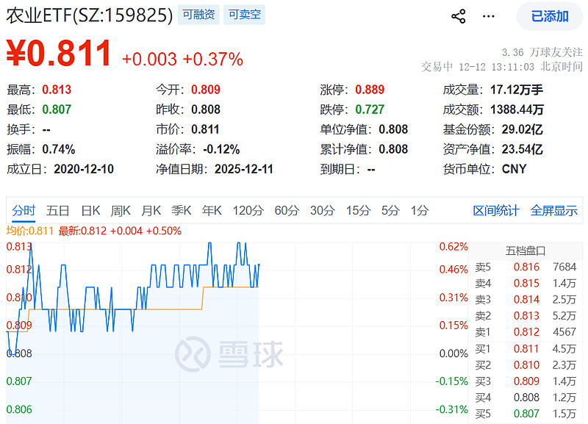
Task: Show the 5分 chart
Action: click(390, 210)
